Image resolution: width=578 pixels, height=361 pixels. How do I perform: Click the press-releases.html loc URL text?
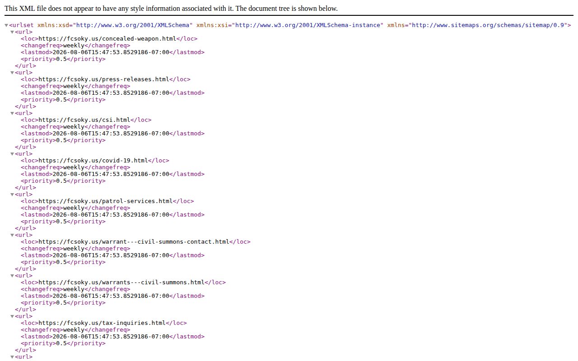click(x=104, y=79)
